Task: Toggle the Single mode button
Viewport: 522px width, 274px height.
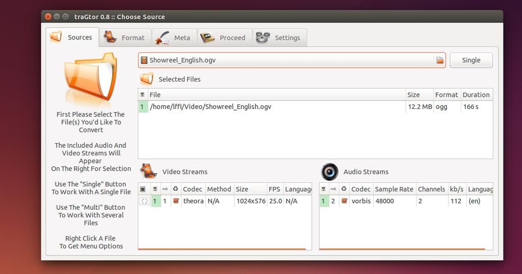Action: point(471,60)
